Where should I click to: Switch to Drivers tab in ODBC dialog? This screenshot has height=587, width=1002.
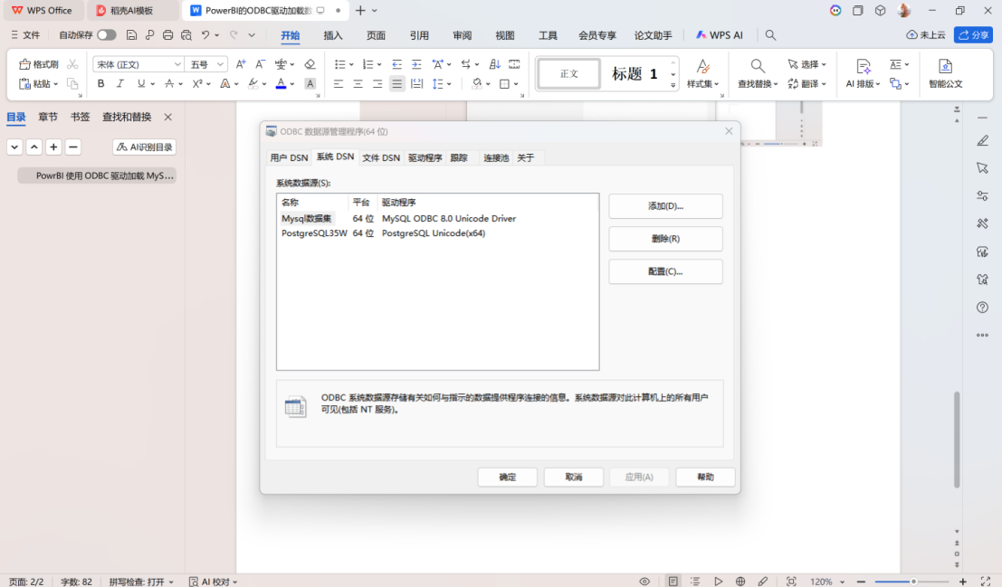[425, 157]
